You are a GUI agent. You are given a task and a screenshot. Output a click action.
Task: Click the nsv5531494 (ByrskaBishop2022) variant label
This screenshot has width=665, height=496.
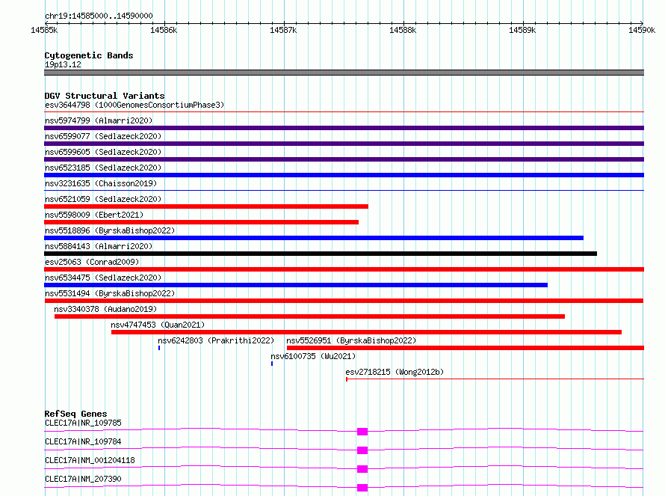110,293
